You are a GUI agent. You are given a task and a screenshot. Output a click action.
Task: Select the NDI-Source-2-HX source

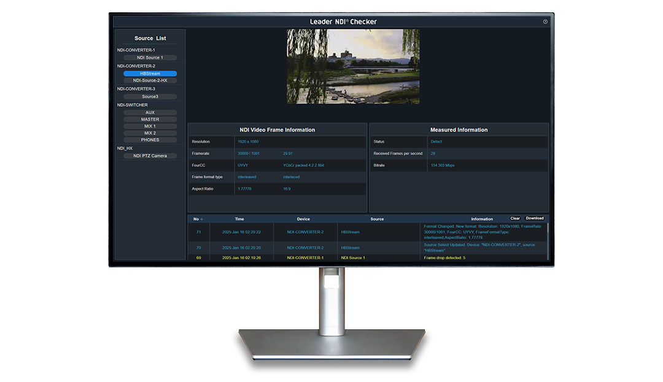point(150,80)
